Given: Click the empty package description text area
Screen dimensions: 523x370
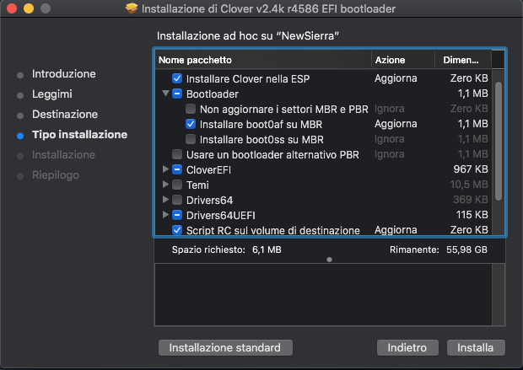Looking at the screenshot, I should coord(323,295).
